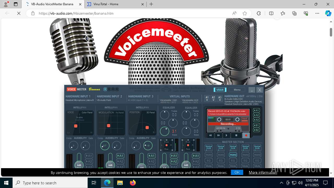Image resolution: width=334 pixels, height=188 pixels.
Task: Open the Edge profile avatar icon
Action: coord(6,4)
